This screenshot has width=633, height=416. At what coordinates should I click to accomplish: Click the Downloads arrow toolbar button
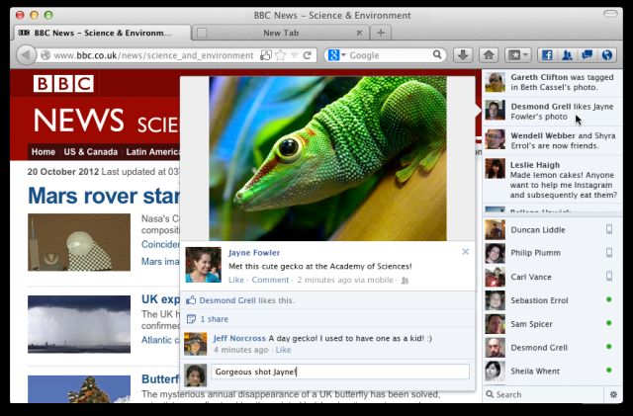pos(463,55)
